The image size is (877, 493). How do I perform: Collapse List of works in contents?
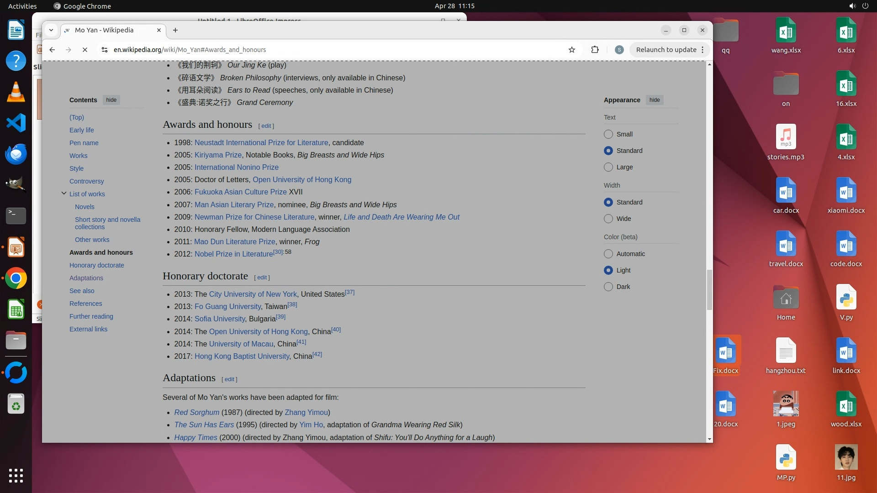(x=64, y=194)
